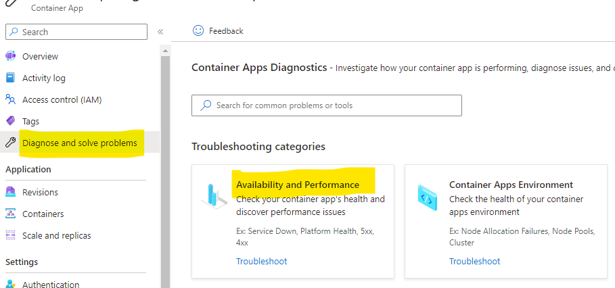
Task: Click the Revisions icon in sidebar
Action: click(10, 192)
